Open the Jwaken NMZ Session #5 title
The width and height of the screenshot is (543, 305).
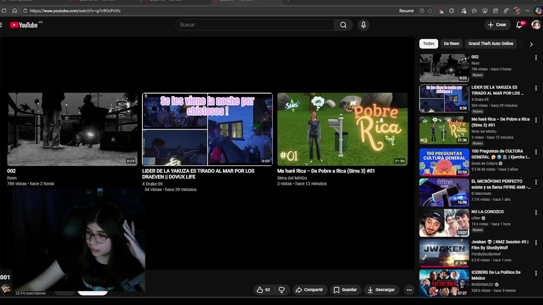click(x=500, y=245)
